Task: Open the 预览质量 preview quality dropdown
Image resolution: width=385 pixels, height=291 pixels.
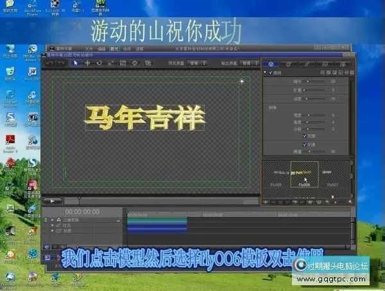Action: point(197,63)
